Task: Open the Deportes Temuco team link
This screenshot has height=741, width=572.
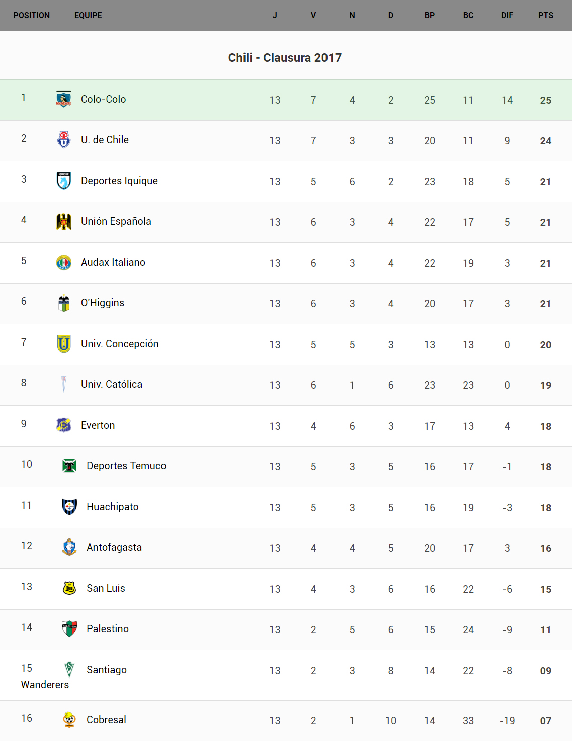Action: [126, 466]
